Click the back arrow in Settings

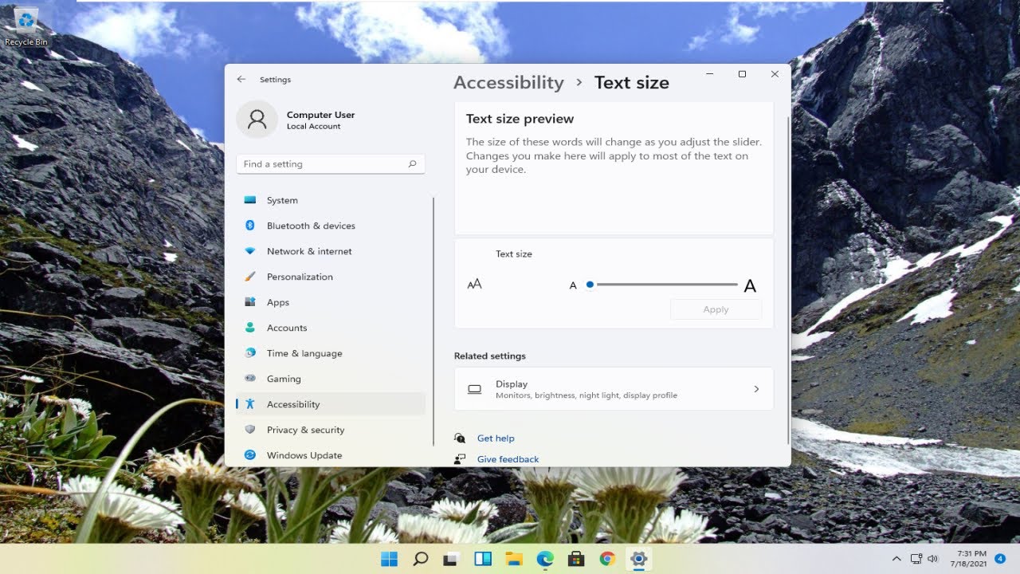click(241, 80)
